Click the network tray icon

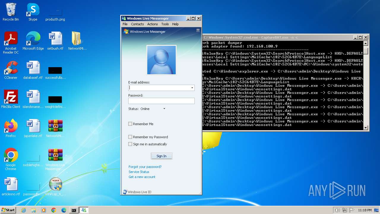pyautogui.click(x=345, y=210)
